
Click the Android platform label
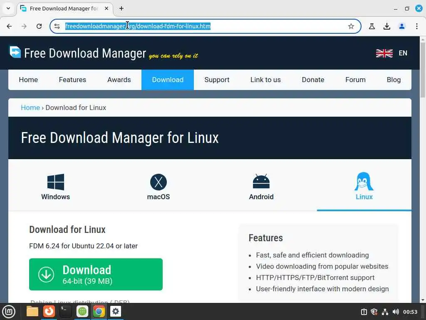pyautogui.click(x=261, y=197)
